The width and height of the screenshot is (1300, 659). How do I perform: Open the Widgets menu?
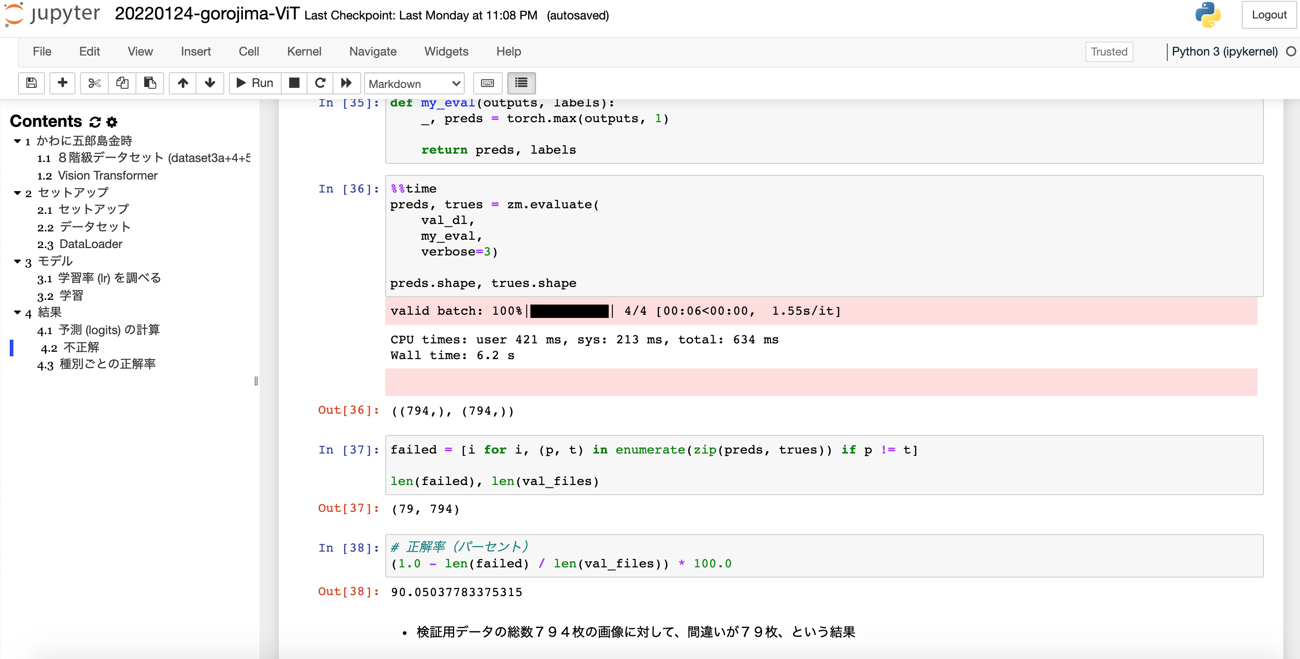[x=446, y=51]
